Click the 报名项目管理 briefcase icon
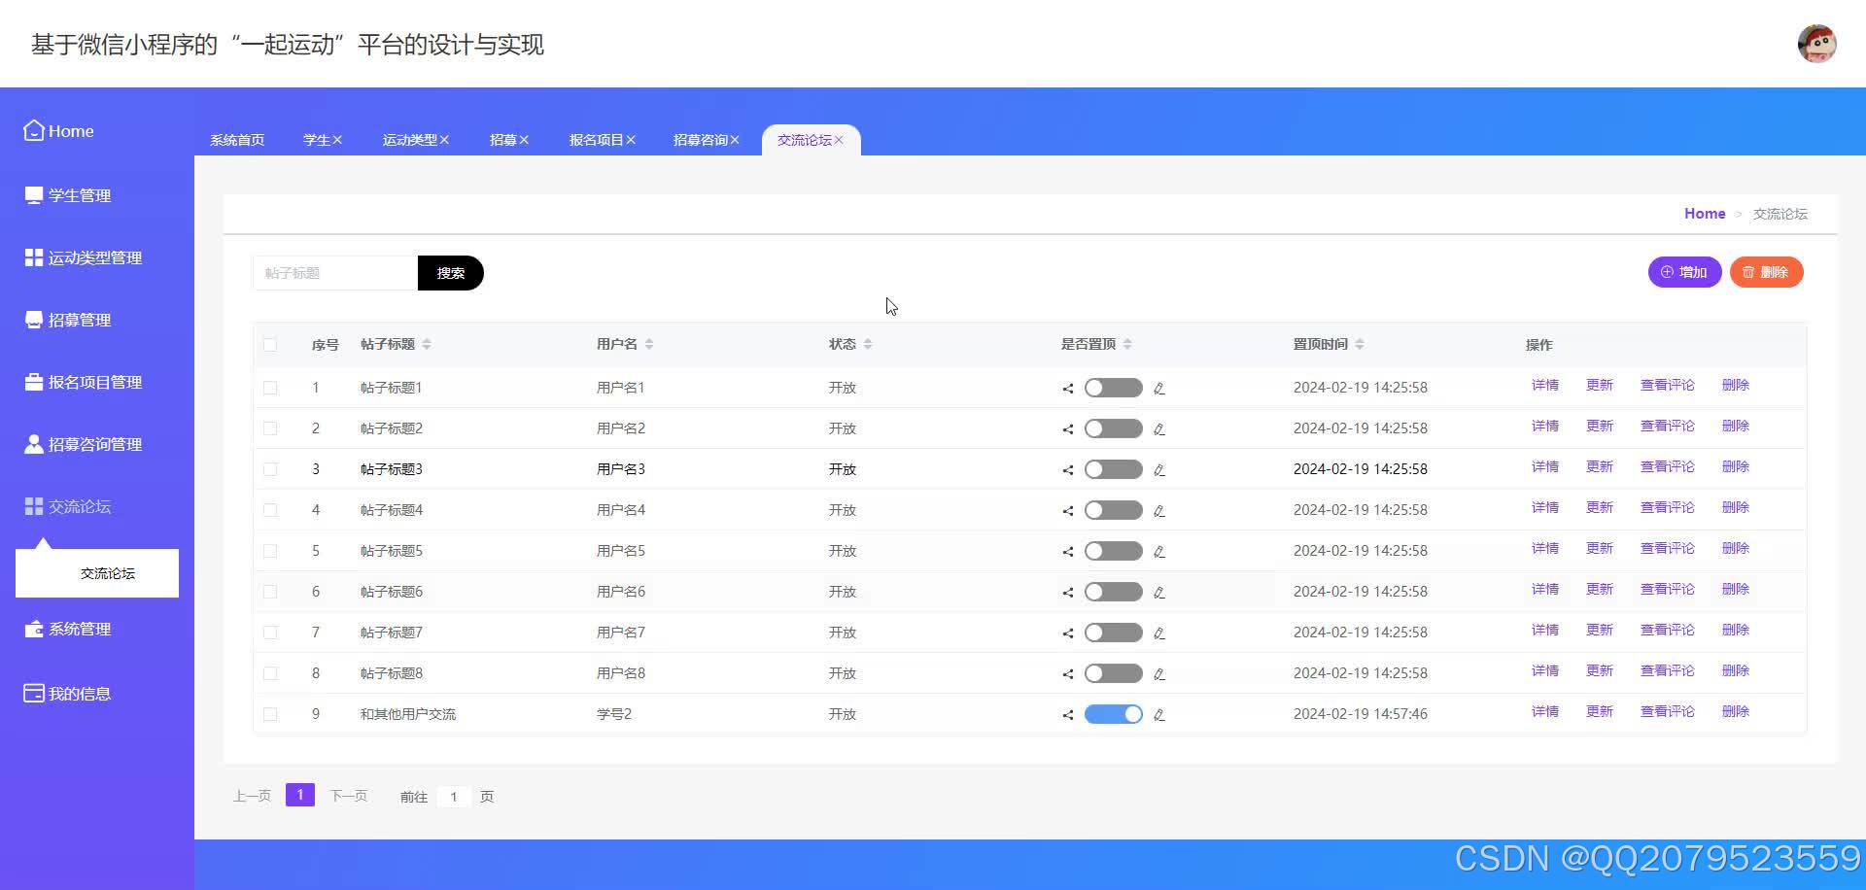Screen dimensions: 1866x890 coord(34,382)
